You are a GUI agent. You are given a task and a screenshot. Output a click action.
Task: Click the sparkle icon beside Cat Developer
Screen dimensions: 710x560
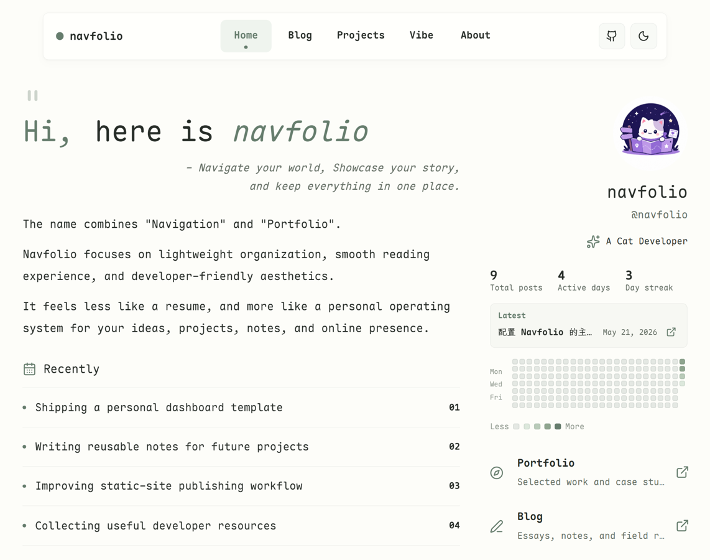593,241
